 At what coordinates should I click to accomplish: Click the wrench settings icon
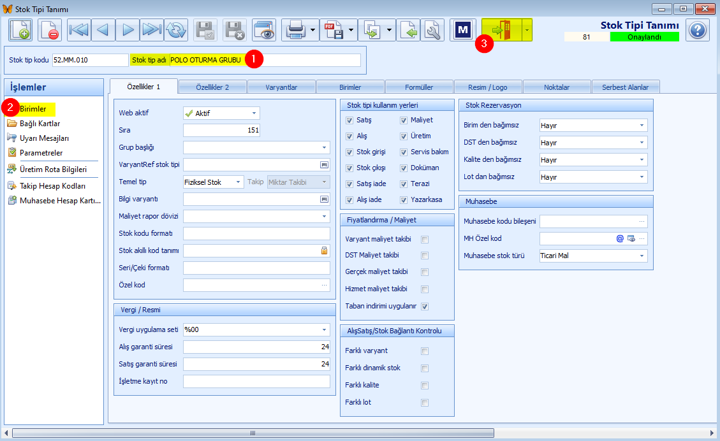(432, 31)
